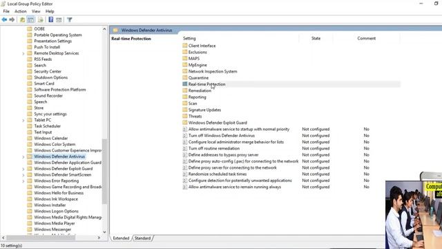Toggle the Show/Hide Console Tree icon
This screenshot has width=442, height=249.
pos(30,19)
